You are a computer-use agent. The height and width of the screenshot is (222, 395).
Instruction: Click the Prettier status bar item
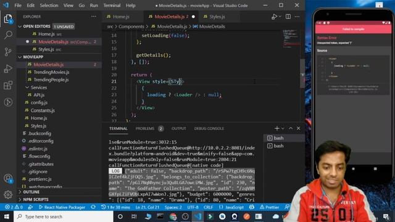269,207
